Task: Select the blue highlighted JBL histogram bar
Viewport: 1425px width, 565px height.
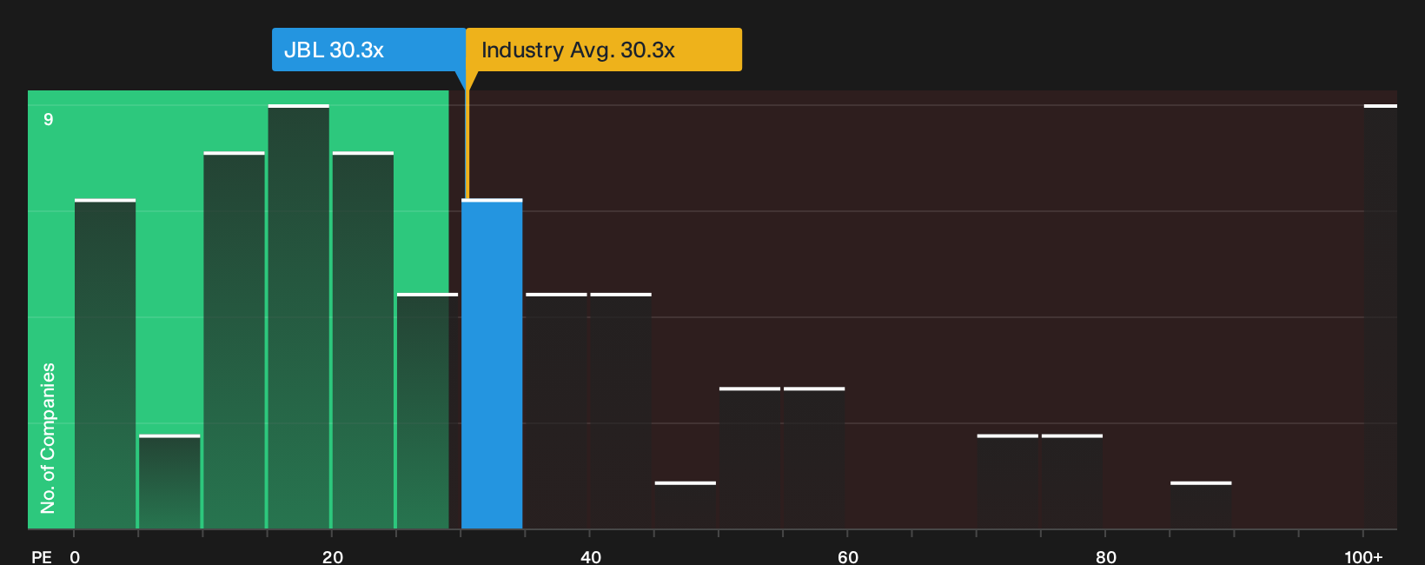Action: (492, 364)
